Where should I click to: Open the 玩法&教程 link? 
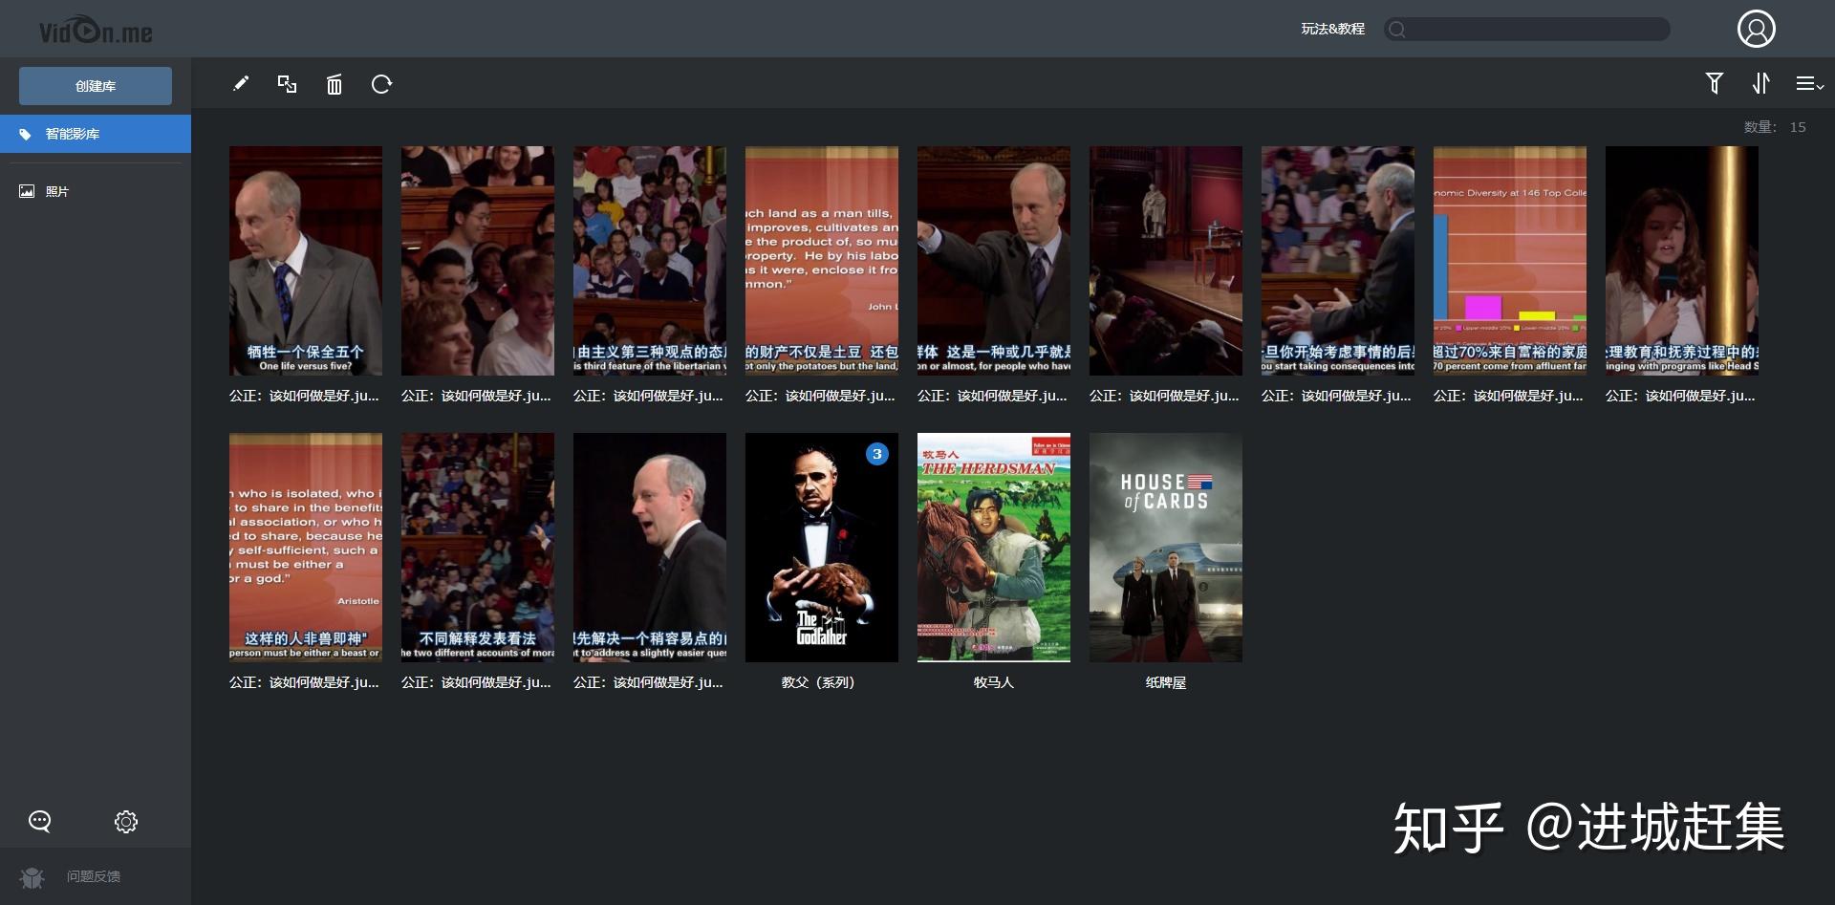pyautogui.click(x=1332, y=29)
